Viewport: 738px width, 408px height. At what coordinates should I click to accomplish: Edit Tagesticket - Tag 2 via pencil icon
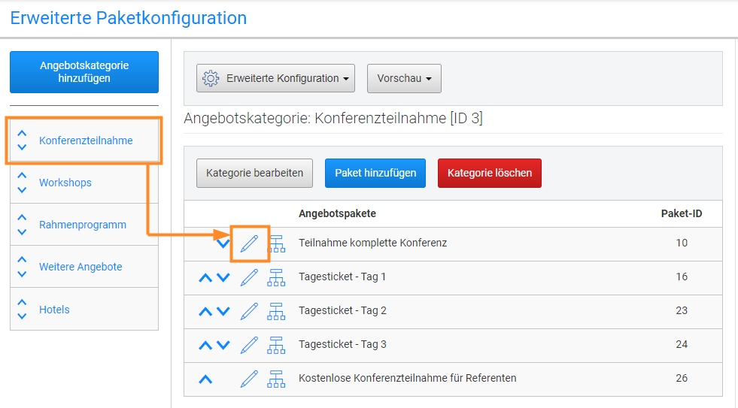[249, 311]
